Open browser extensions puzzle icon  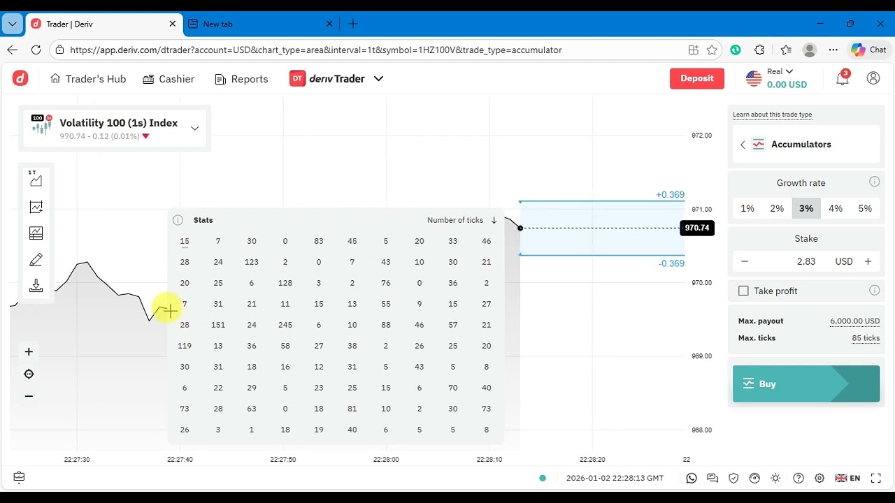(759, 50)
